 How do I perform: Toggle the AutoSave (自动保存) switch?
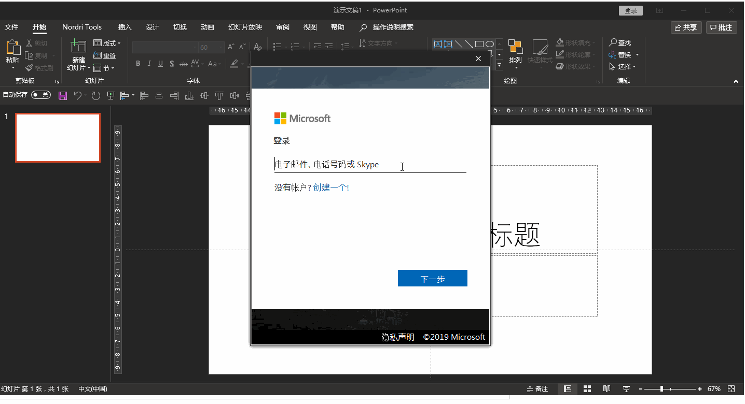[x=41, y=95]
